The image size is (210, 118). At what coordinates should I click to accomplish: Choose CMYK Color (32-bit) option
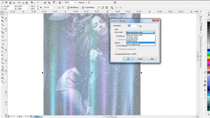click(x=140, y=45)
